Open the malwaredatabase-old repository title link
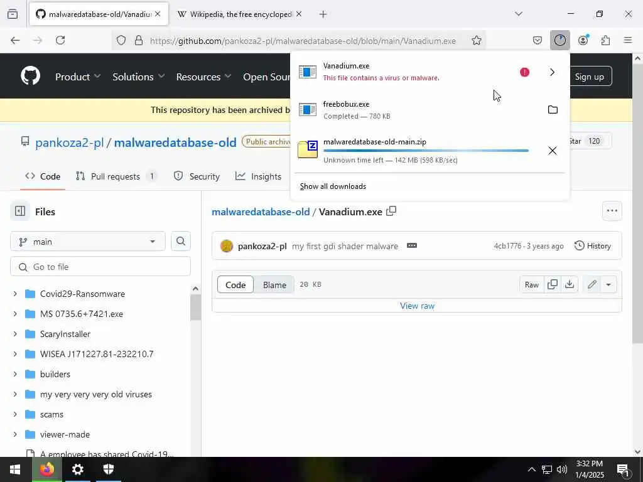The height and width of the screenshot is (482, 643). coord(175,142)
